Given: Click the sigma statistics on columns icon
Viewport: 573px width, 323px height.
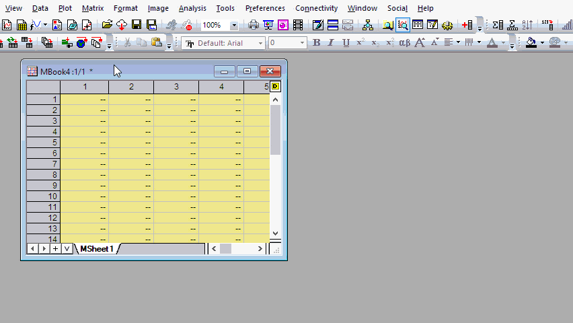Looking at the screenshot, I should [x=497, y=26].
